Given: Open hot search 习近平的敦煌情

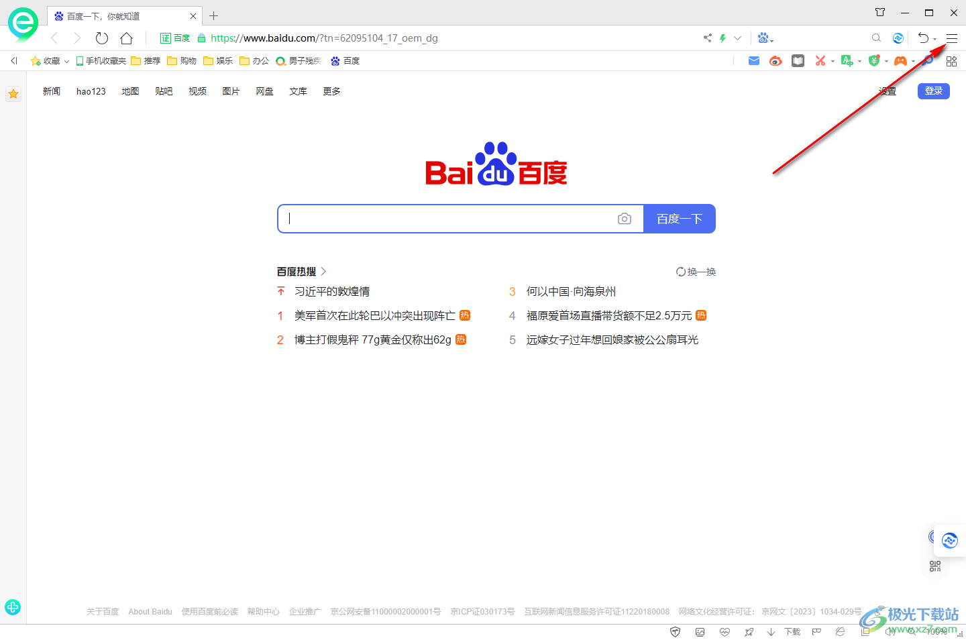Looking at the screenshot, I should (332, 291).
